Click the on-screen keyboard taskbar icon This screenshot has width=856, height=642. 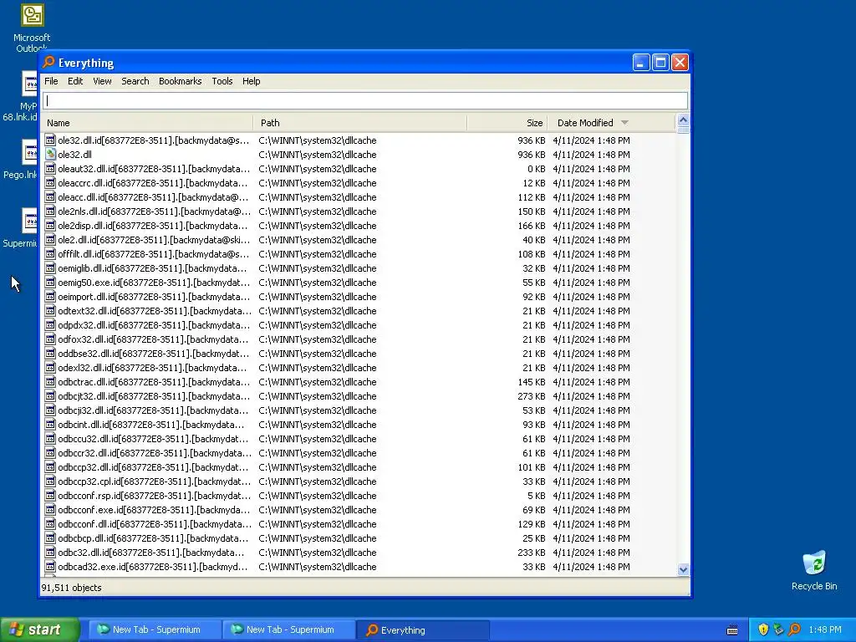732,630
